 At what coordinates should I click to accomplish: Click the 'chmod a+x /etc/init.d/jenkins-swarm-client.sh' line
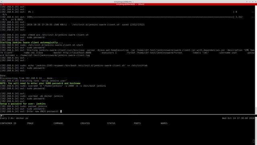pos(44,35)
